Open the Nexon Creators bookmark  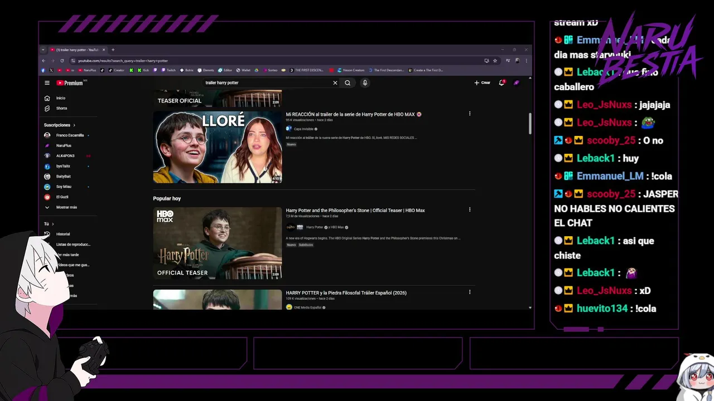pyautogui.click(x=351, y=70)
